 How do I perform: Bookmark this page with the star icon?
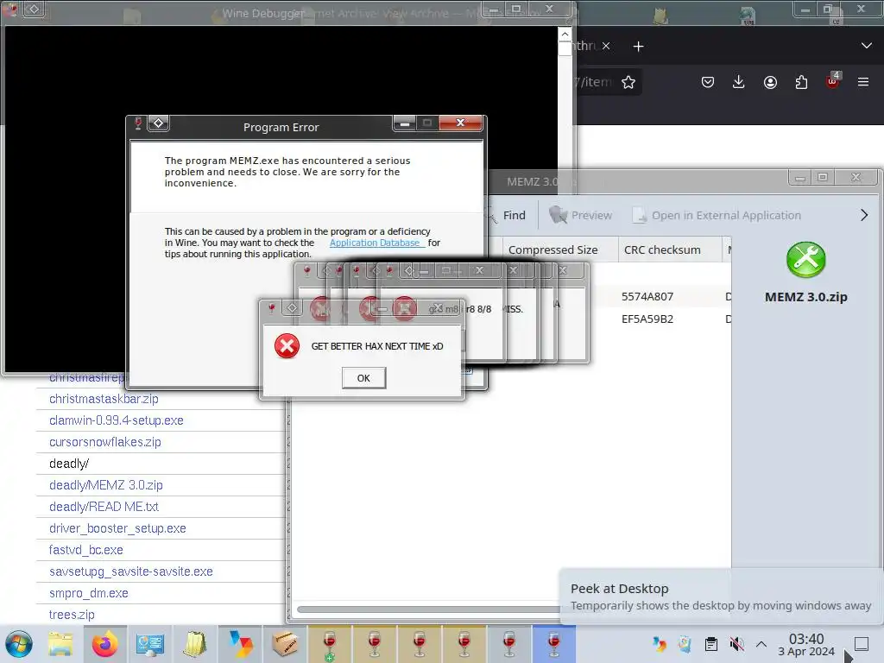click(x=628, y=82)
